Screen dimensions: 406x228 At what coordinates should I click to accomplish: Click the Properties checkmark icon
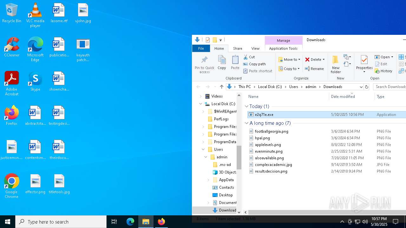pyautogui.click(x=364, y=60)
